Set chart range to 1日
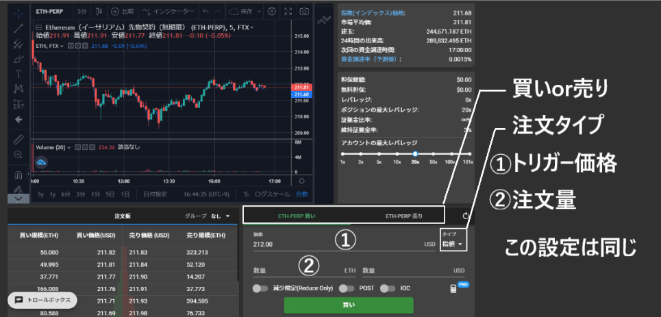Screen dimensions: 661x317 [x=125, y=194]
